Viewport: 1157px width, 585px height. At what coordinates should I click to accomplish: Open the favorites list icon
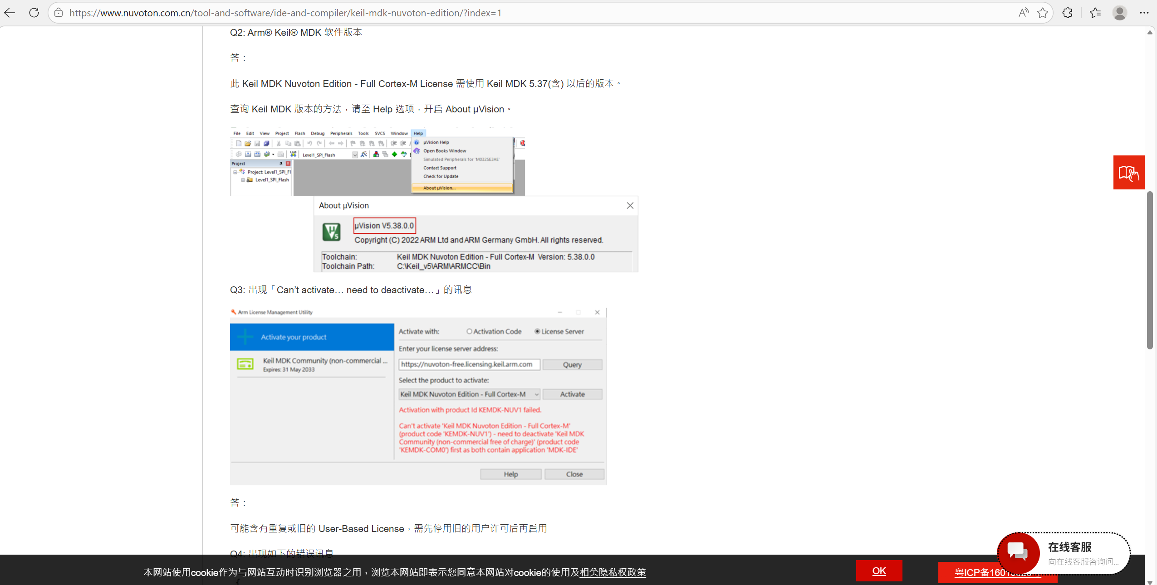tap(1095, 13)
